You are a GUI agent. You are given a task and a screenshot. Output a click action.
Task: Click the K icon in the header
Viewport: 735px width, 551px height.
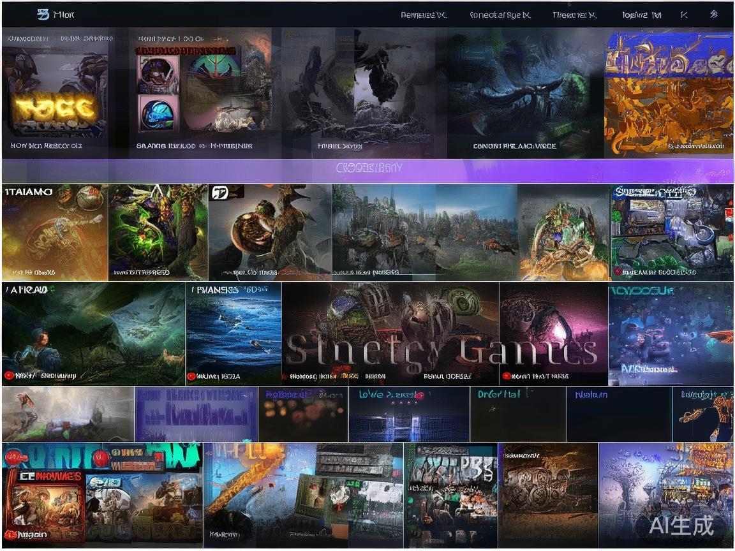684,15
